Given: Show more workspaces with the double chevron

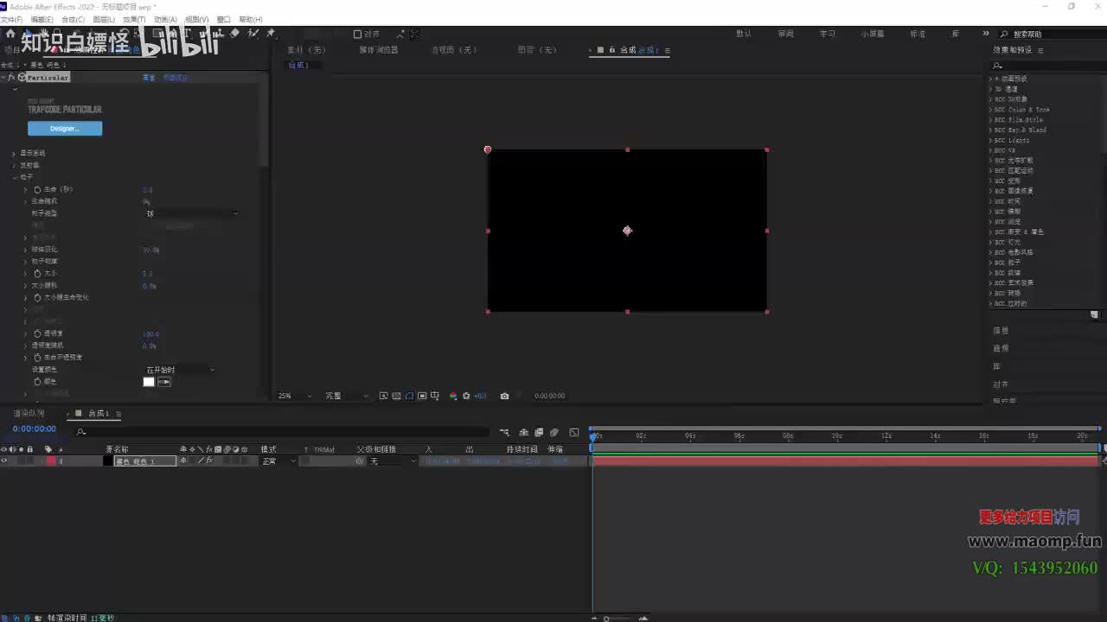Looking at the screenshot, I should click(x=986, y=34).
